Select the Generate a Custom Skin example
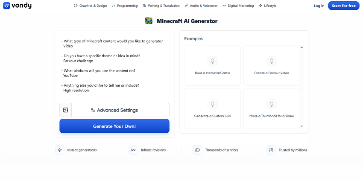Screen dimensions: 363x181 coord(212,108)
